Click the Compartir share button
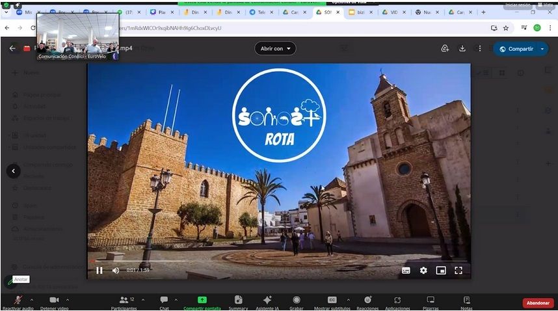The width and height of the screenshot is (558, 311). [516, 49]
